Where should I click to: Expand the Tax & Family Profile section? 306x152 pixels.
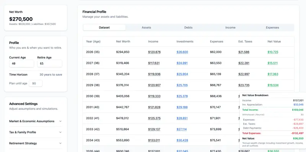tap(35, 132)
